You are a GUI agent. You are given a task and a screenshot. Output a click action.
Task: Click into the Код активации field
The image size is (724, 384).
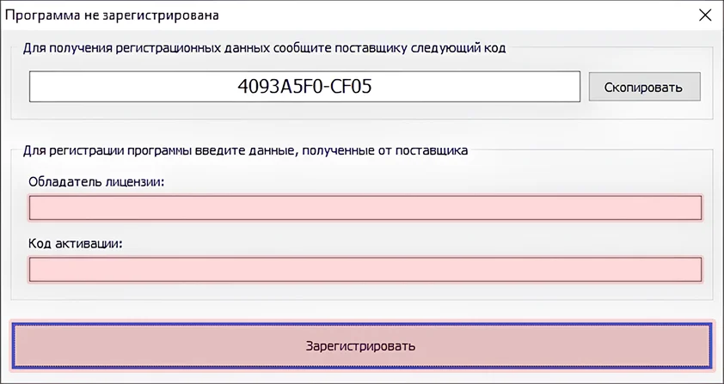click(365, 270)
